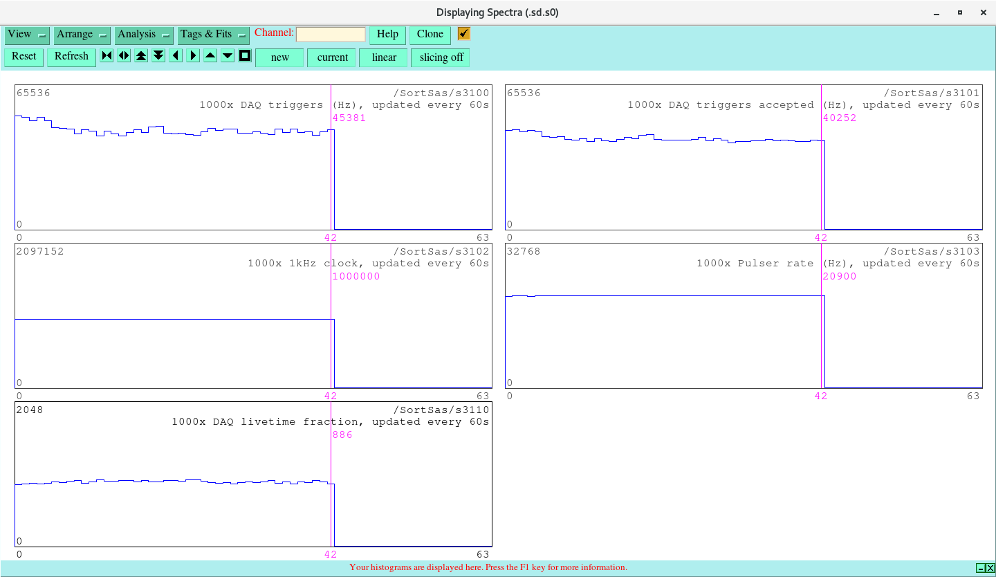Click the double down-arrow zoom icon

[x=158, y=55]
